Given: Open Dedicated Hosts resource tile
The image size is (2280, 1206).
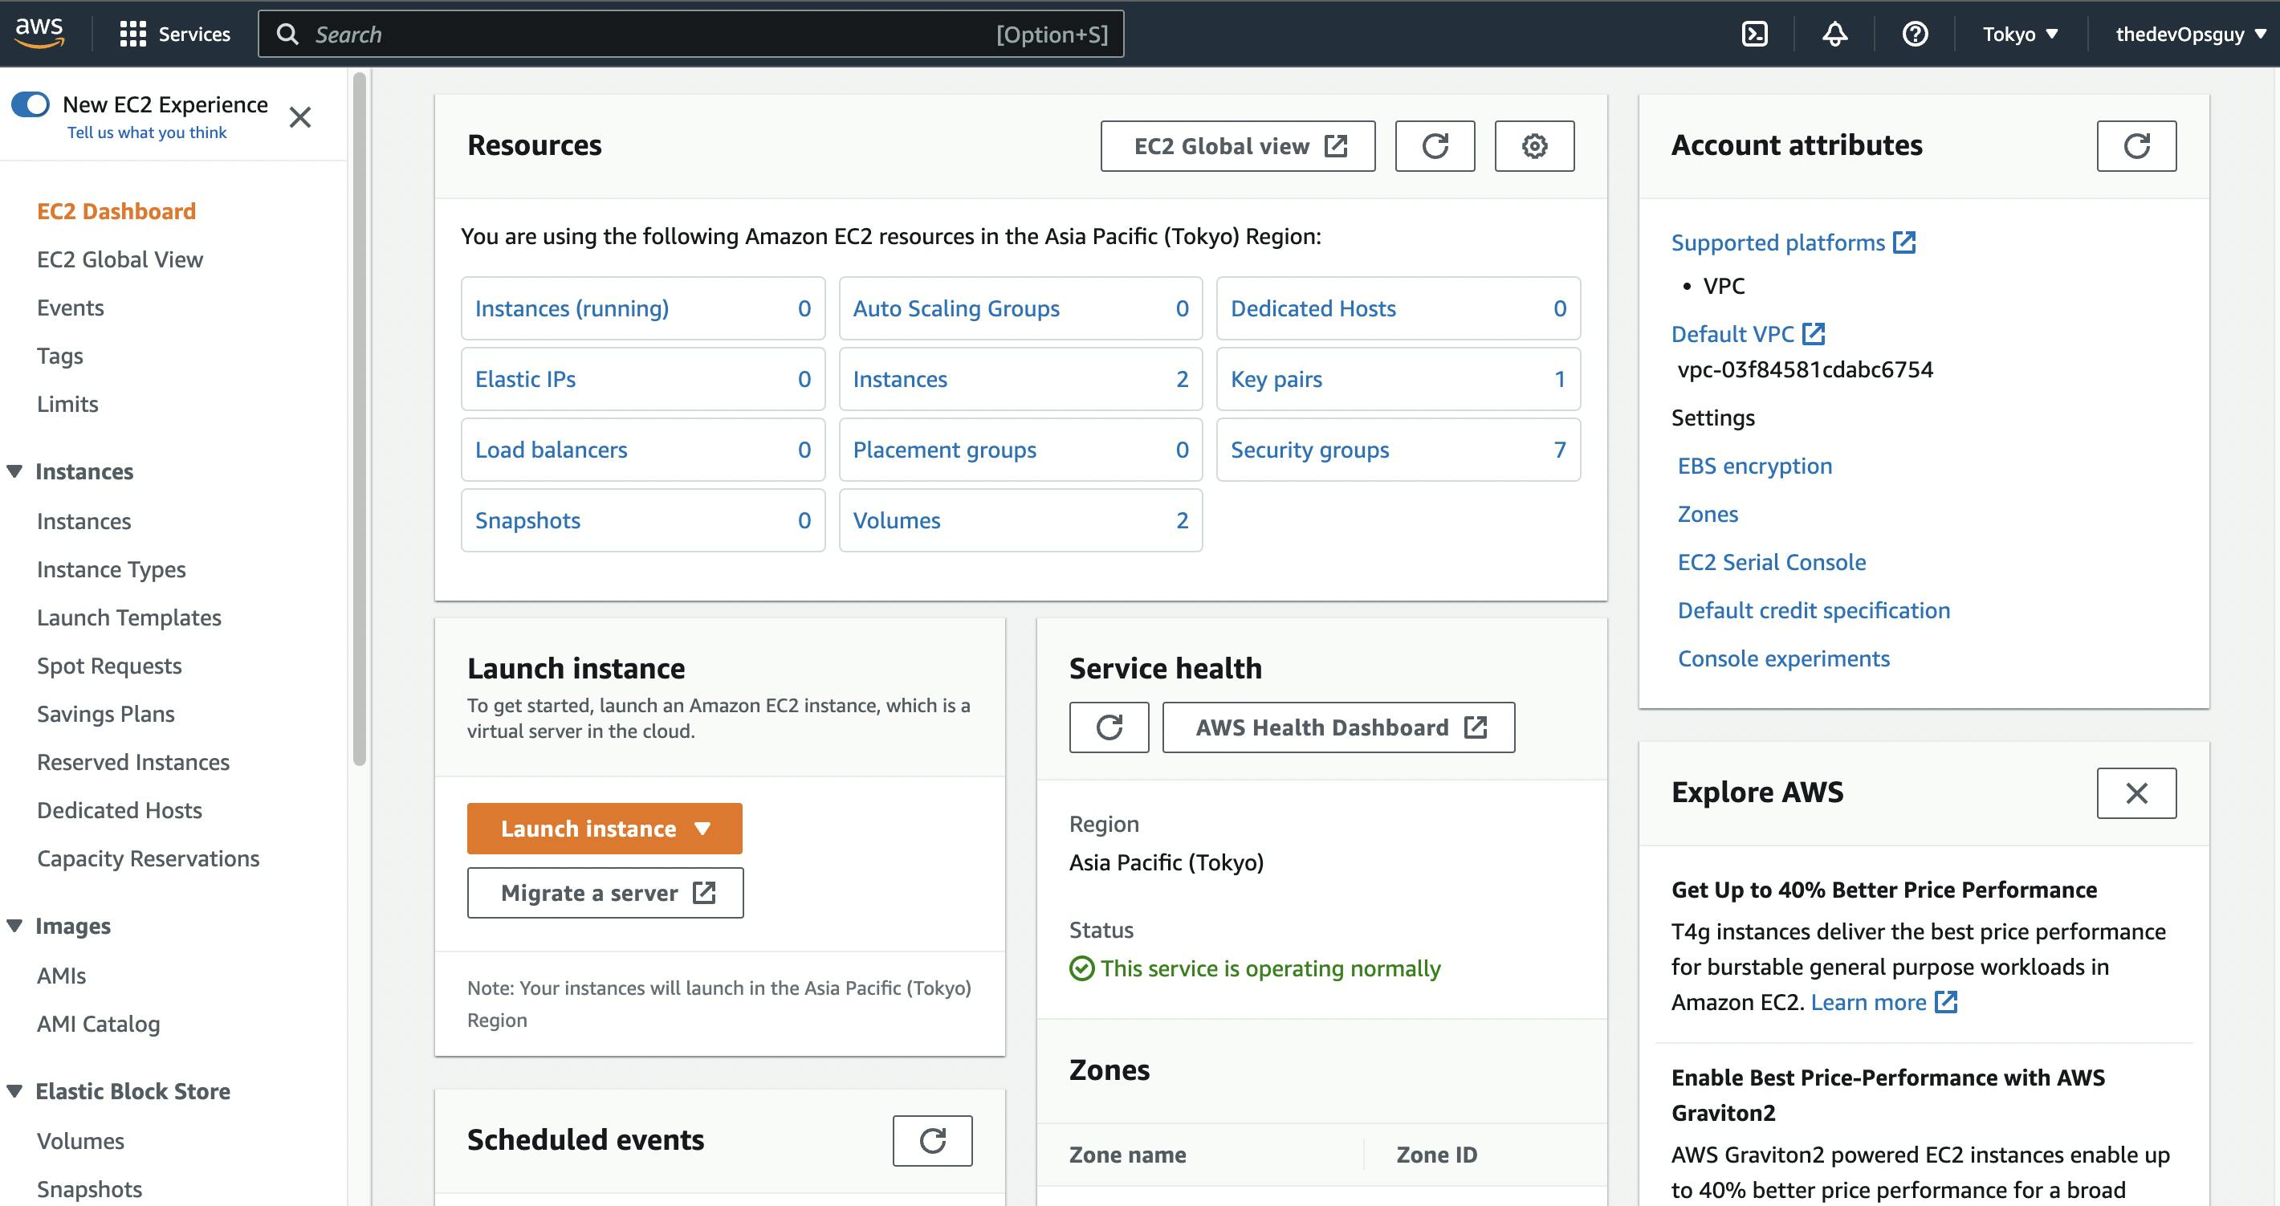Looking at the screenshot, I should coord(1399,308).
